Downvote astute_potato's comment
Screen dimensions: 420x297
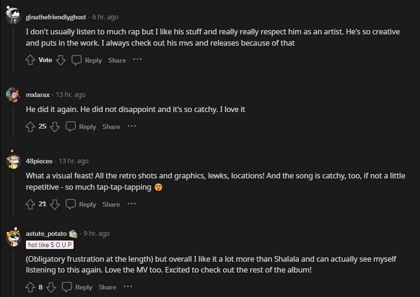[51, 287]
